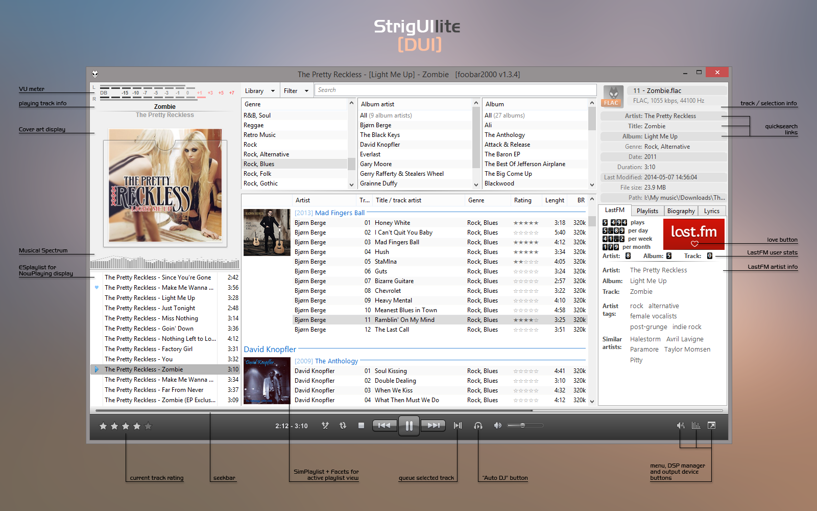This screenshot has width=817, height=511.
Task: Set current track rating to one star
Action: (x=103, y=426)
